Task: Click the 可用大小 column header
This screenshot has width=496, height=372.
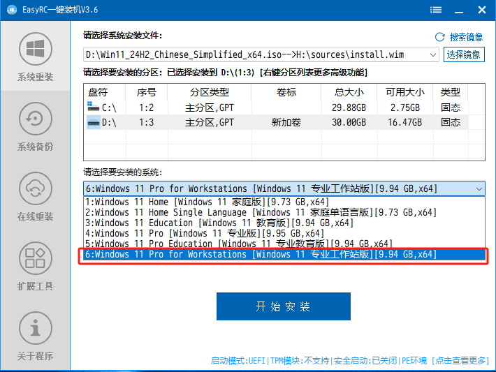Action: click(x=405, y=92)
